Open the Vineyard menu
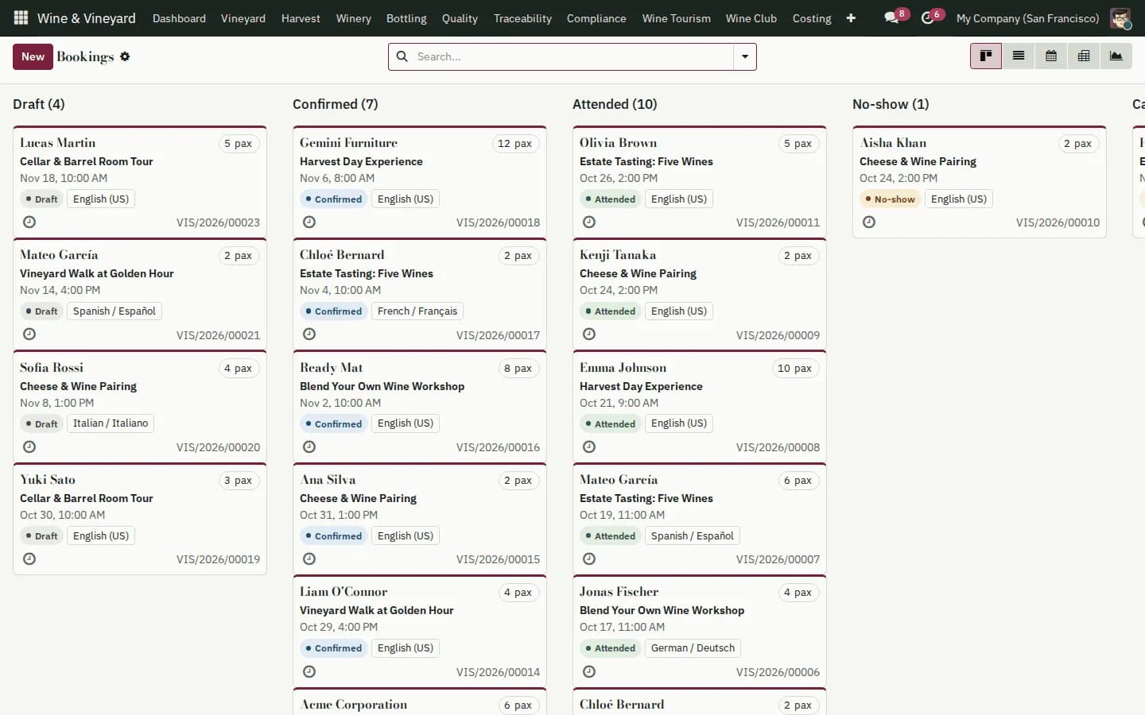 [x=243, y=18]
